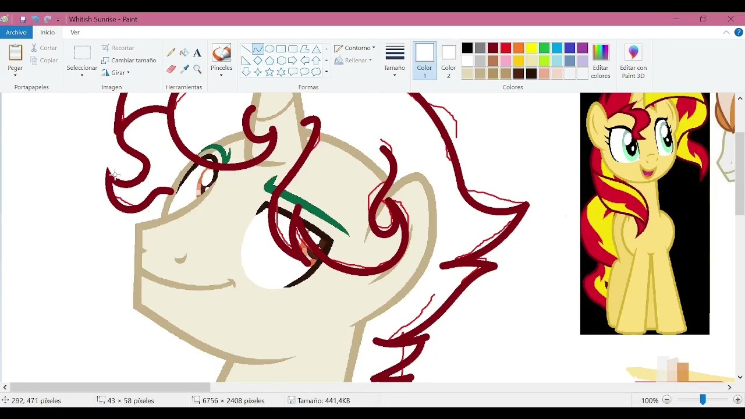
Task: Choose the Rounded rectangular callout shape
Action: click(293, 72)
